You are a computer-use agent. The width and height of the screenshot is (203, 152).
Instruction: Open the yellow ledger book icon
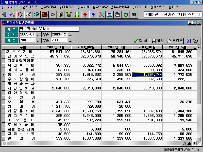pyautogui.click(x=61, y=15)
